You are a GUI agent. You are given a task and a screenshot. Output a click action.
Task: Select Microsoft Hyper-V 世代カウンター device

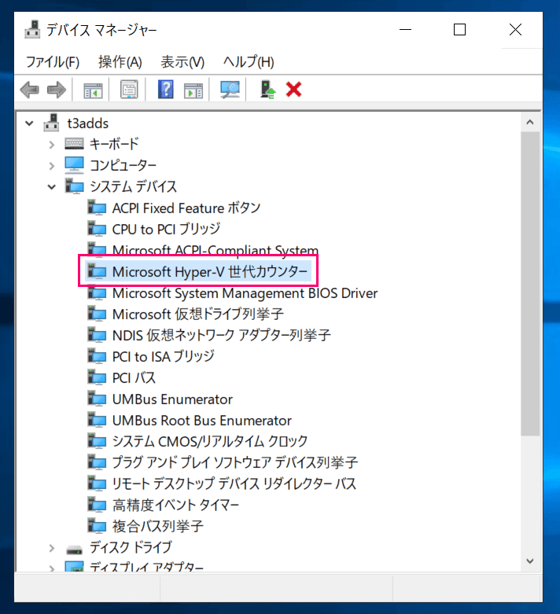(210, 271)
